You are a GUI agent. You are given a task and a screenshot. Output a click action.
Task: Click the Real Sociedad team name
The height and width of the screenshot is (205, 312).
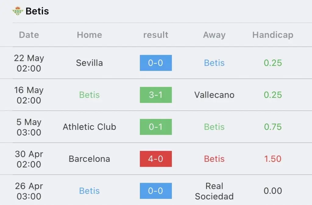(214, 191)
